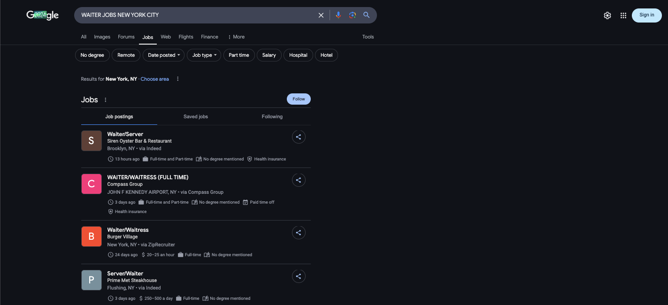Share the Compass Group waiter job

click(299, 180)
